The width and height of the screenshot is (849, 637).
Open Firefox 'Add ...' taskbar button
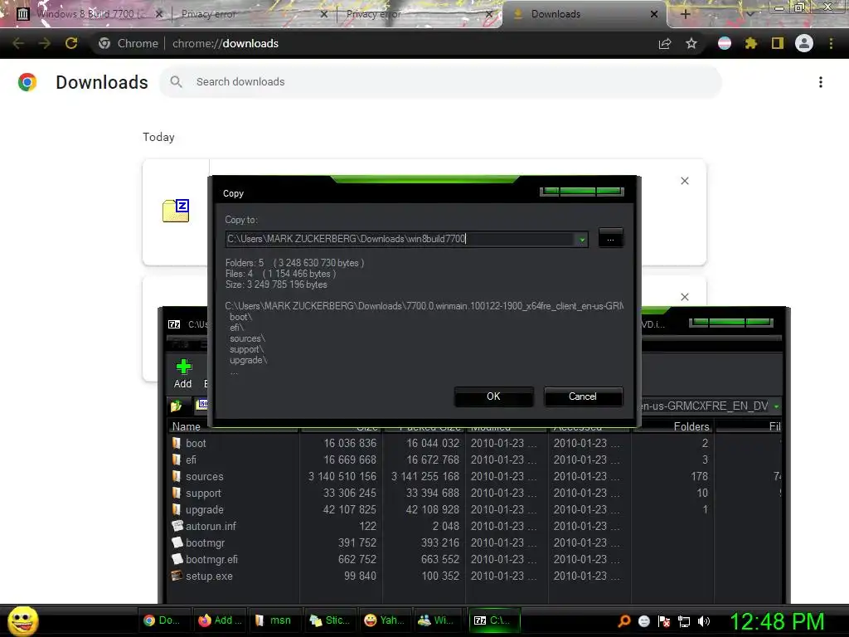click(219, 620)
